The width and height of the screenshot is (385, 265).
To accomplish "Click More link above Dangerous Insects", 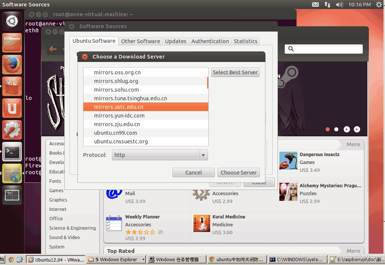I will [353, 145].
